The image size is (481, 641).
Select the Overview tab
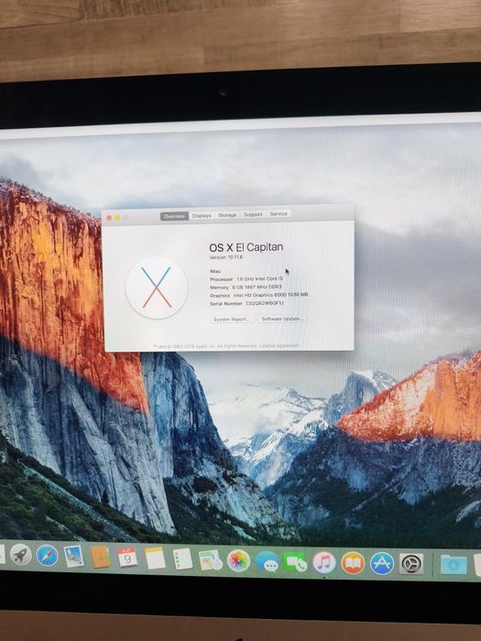[x=174, y=216]
